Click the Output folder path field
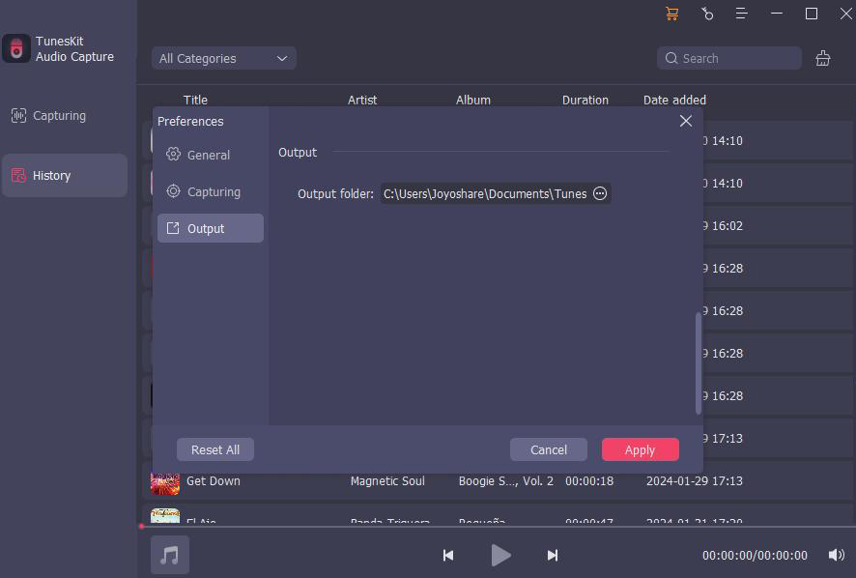 pos(496,193)
